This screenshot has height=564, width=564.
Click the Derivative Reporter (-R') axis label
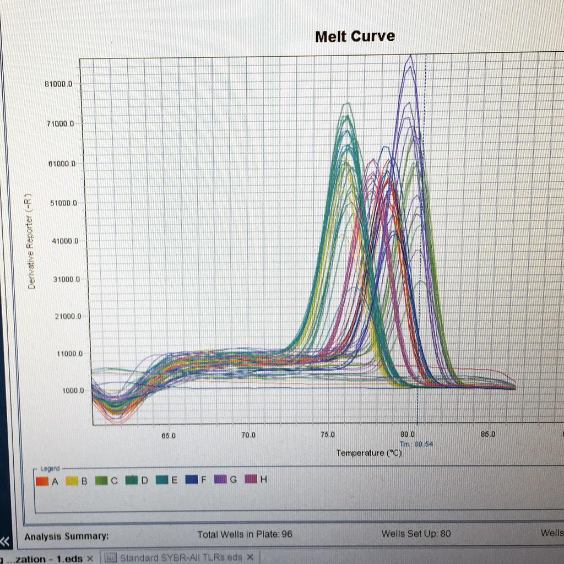coord(31,241)
